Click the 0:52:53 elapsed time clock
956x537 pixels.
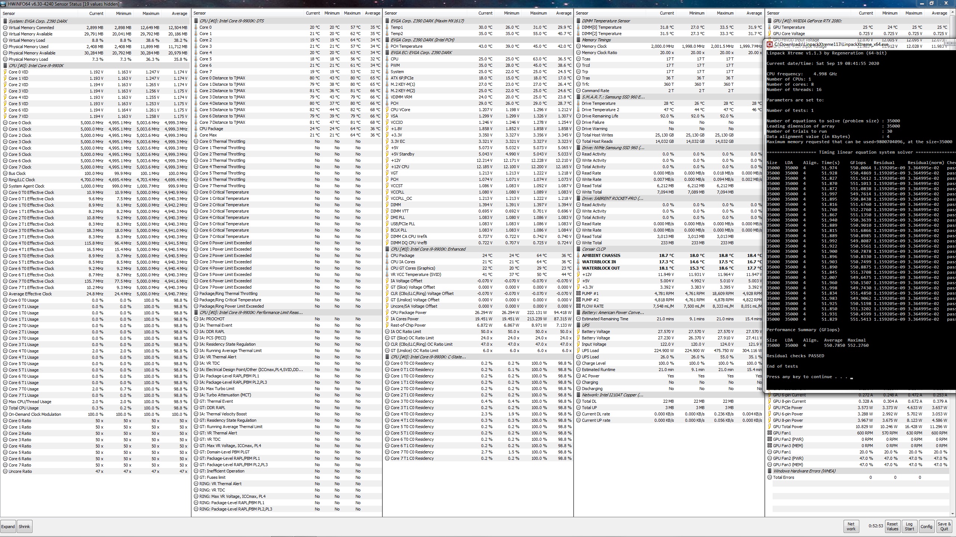876,526
